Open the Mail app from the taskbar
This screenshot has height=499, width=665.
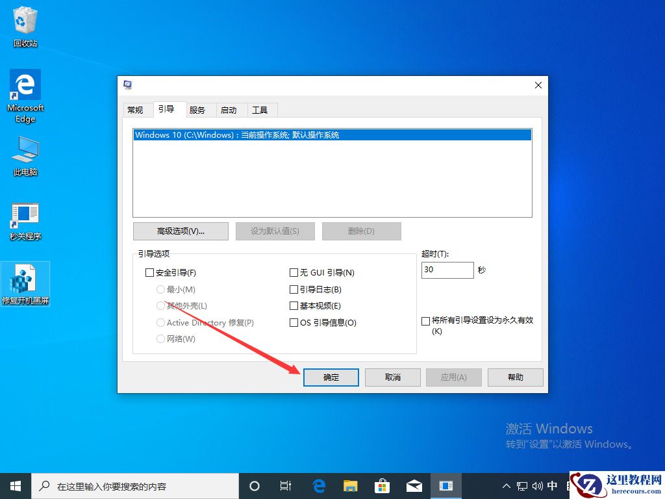pos(414,485)
